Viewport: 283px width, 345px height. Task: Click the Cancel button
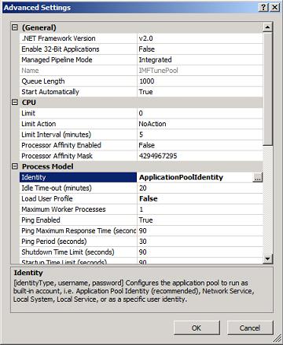pos(250,328)
